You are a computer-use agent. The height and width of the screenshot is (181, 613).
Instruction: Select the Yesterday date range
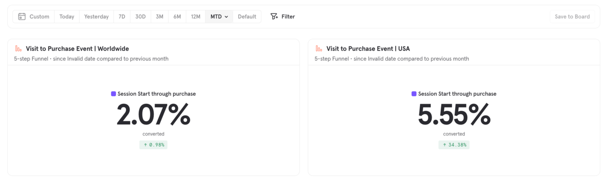point(96,17)
